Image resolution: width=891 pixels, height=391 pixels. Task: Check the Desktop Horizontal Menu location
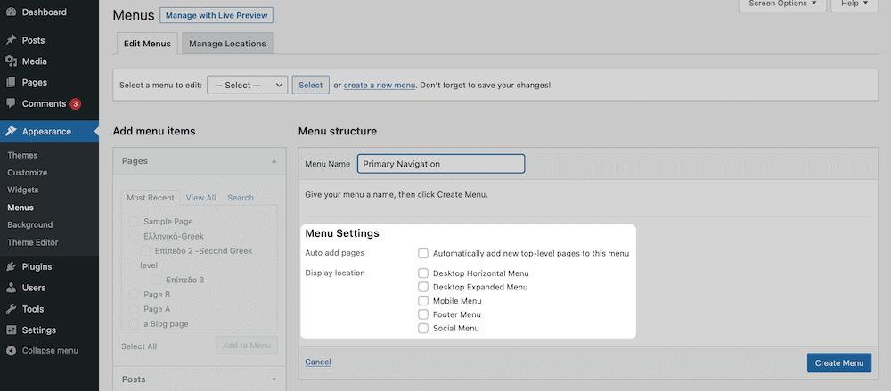point(424,273)
